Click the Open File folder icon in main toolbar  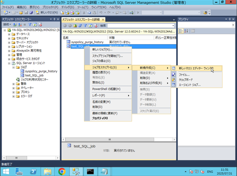coord(21,13)
